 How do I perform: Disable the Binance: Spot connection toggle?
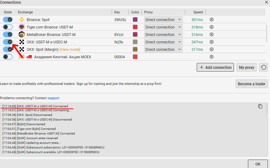[8, 20]
